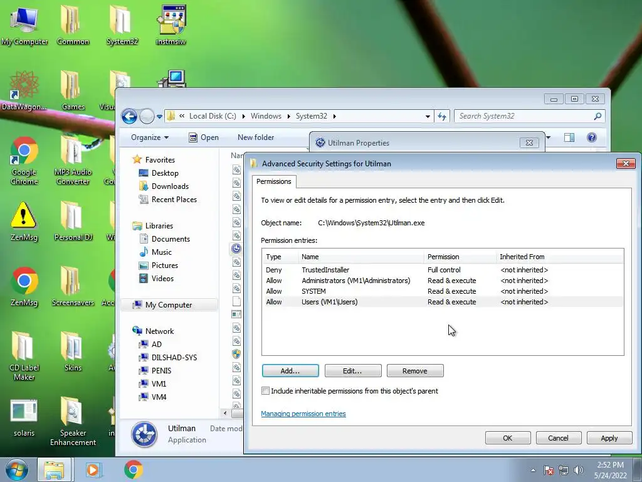Select the Permissions tab

tap(274, 181)
